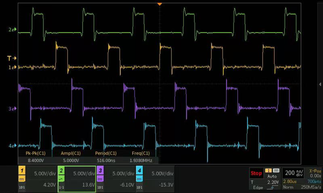Toggle channel 3 DC coupling icon
Viewport: 323px width, 193px height.
[100, 179]
